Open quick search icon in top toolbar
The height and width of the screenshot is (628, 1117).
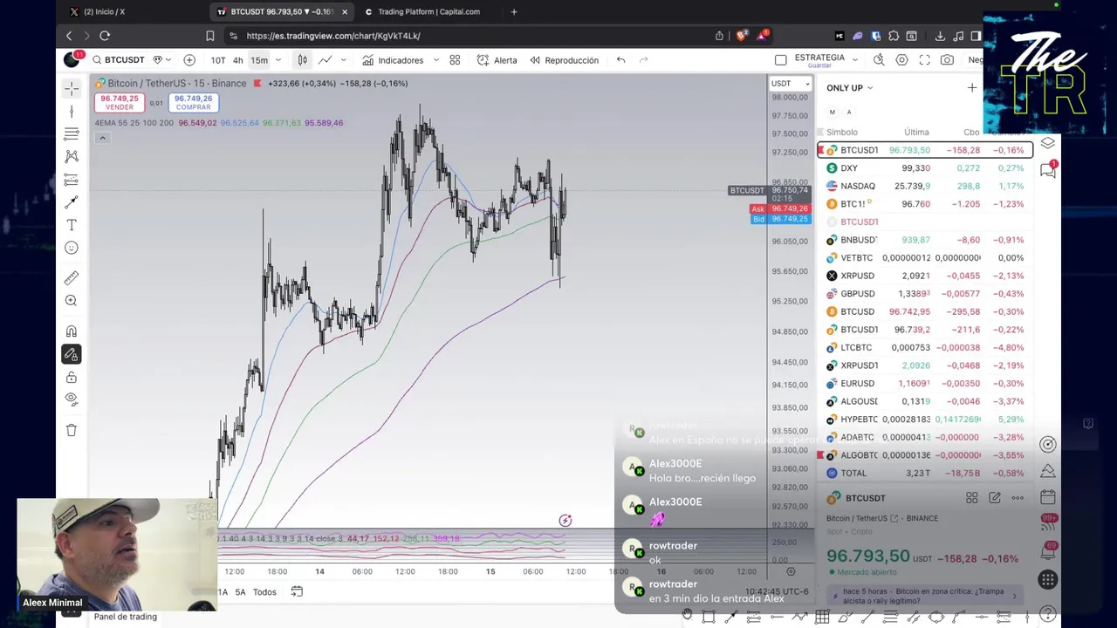(x=879, y=60)
